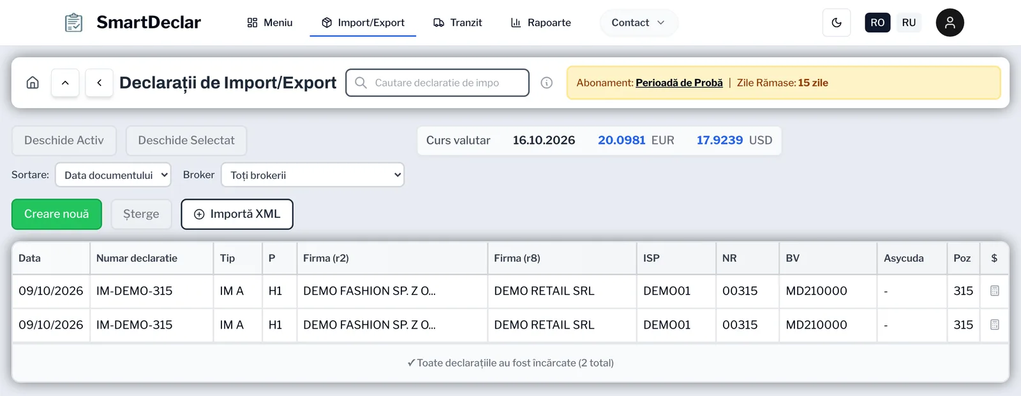Click the Poz column header
This screenshot has height=396, width=1021.
tap(964, 258)
